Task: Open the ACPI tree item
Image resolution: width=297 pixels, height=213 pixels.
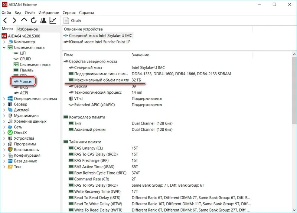Action: pyautogui.click(x=24, y=93)
